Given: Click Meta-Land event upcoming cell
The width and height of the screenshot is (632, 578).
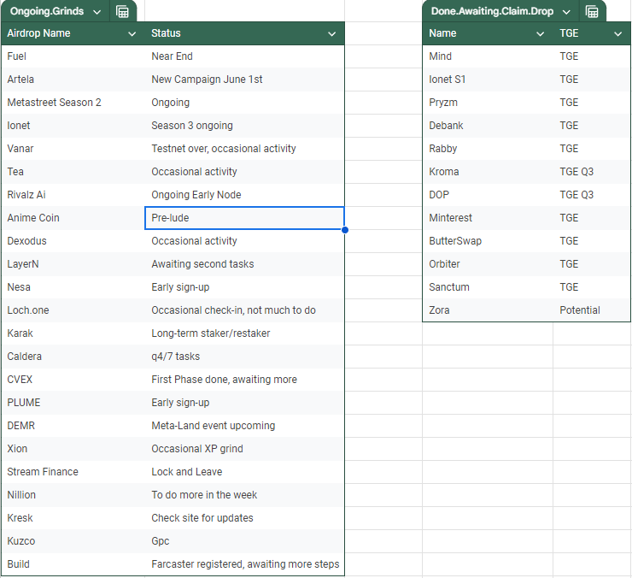Looking at the screenshot, I should 244,426.
